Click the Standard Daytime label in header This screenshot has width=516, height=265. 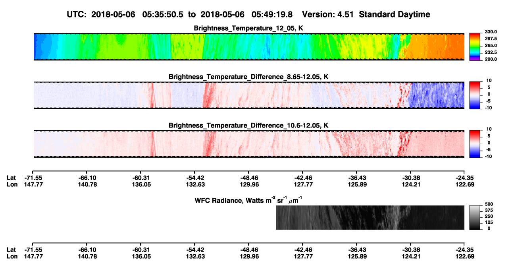[395, 14]
